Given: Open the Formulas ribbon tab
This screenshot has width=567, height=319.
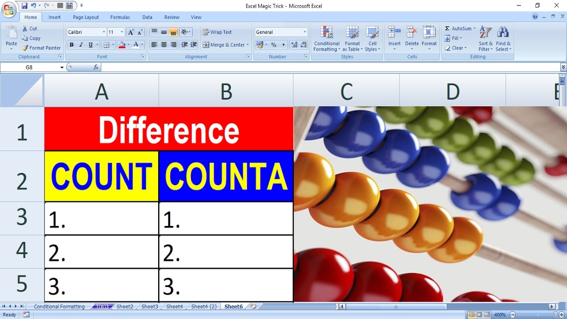Looking at the screenshot, I should [120, 17].
